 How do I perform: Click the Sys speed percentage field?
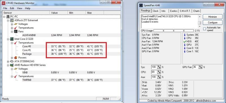click(x=154, y=67)
